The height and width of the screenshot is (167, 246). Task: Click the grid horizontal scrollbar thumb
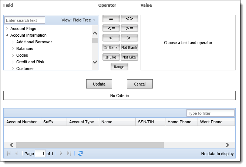(90, 145)
